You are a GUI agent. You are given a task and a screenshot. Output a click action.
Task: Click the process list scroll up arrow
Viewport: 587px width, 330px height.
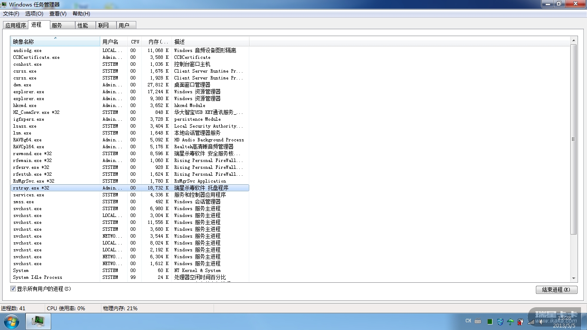[x=574, y=40]
